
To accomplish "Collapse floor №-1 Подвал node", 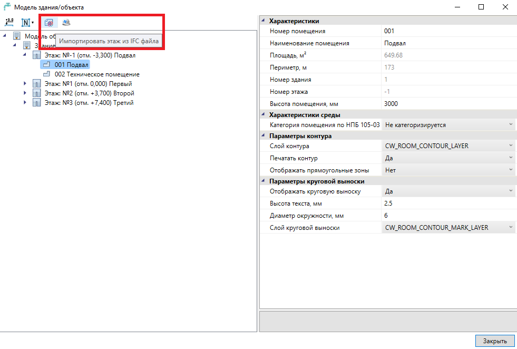I will 25,54.
